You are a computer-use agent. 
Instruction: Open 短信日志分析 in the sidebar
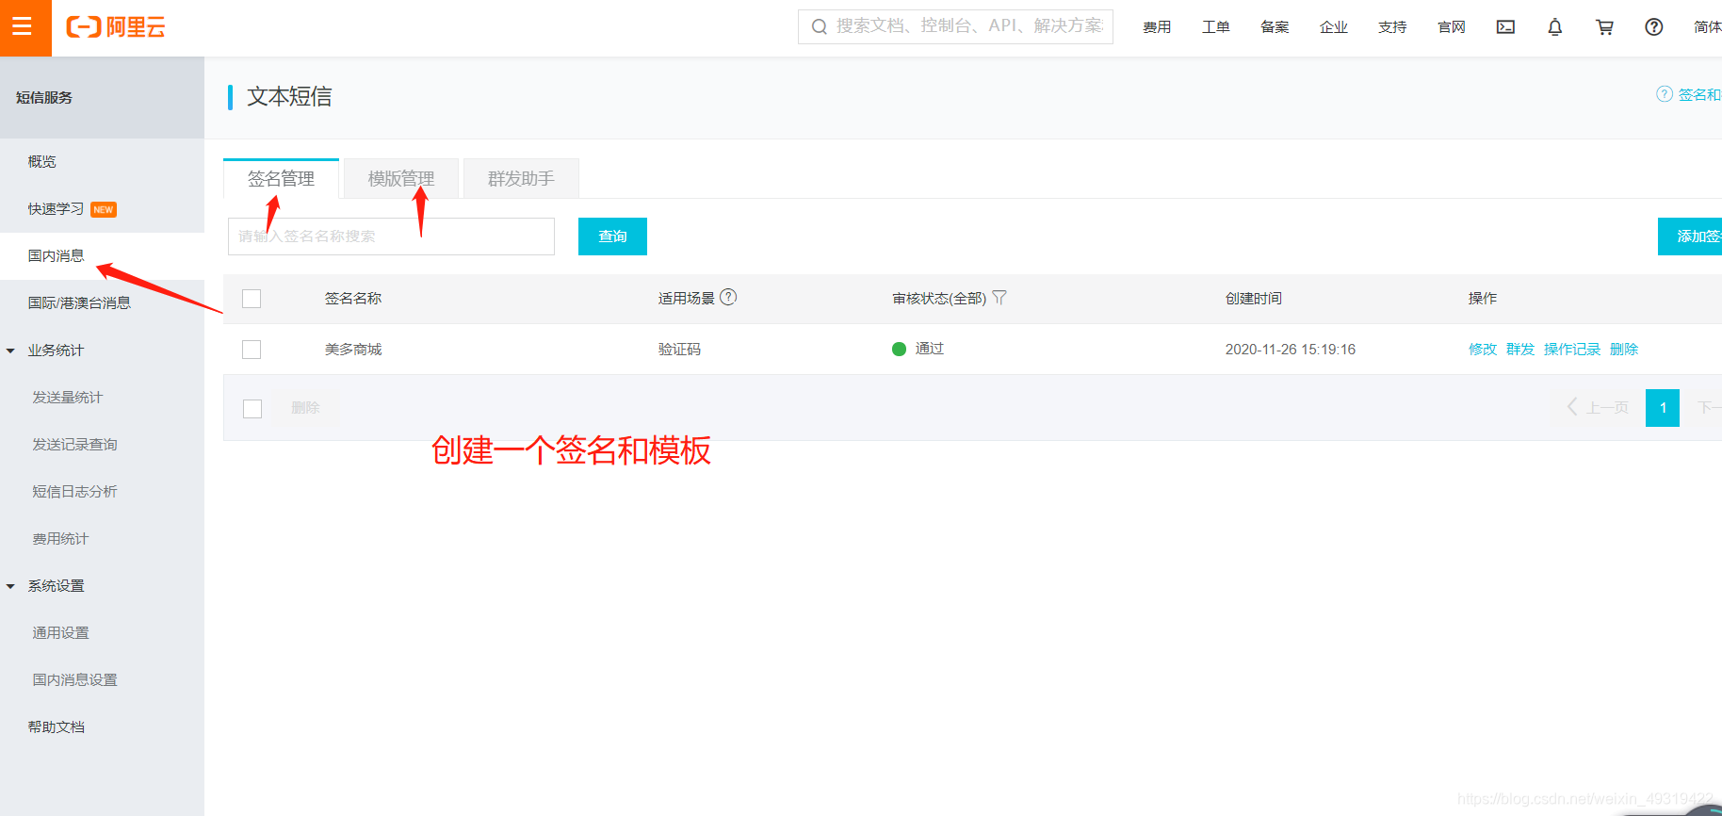74,492
